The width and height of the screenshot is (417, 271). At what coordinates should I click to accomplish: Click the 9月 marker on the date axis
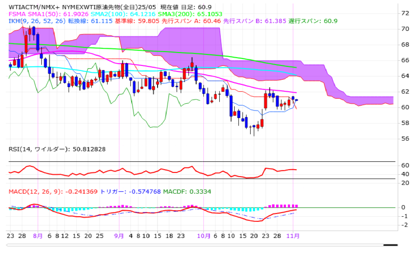(x=120, y=236)
